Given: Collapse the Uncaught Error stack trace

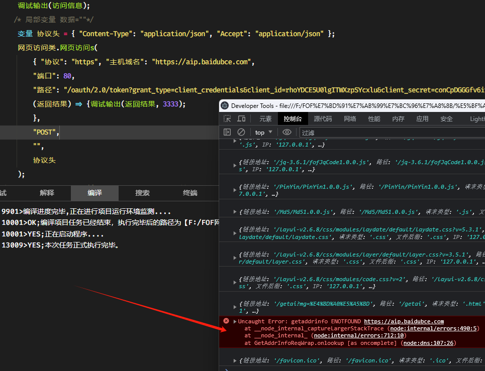Looking at the screenshot, I should (x=235, y=322).
